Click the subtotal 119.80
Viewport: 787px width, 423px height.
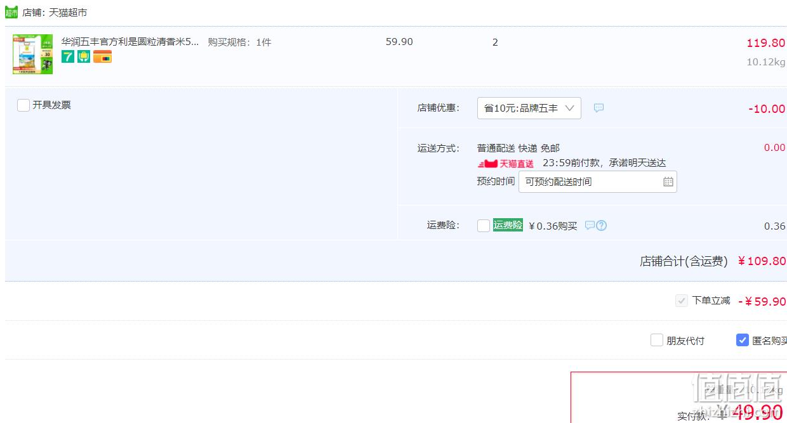766,43
